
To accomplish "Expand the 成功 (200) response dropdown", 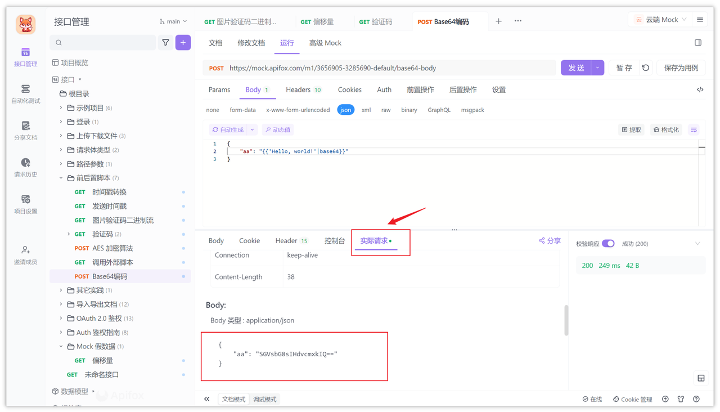I will [x=698, y=244].
